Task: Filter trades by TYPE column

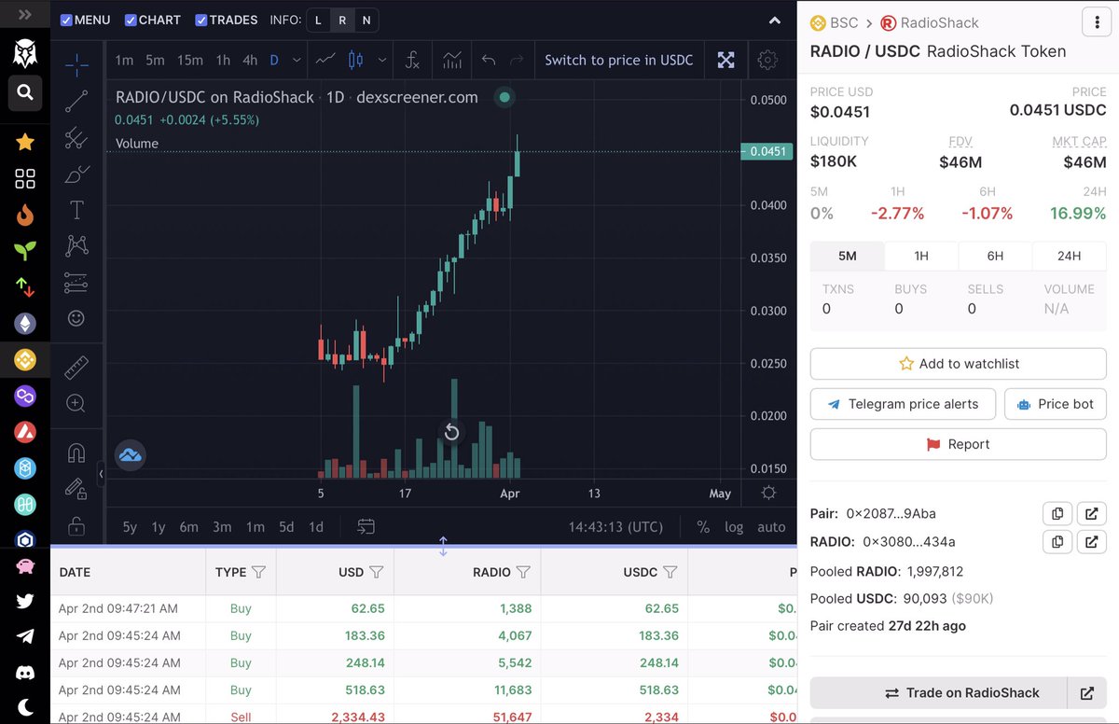Action: point(259,572)
